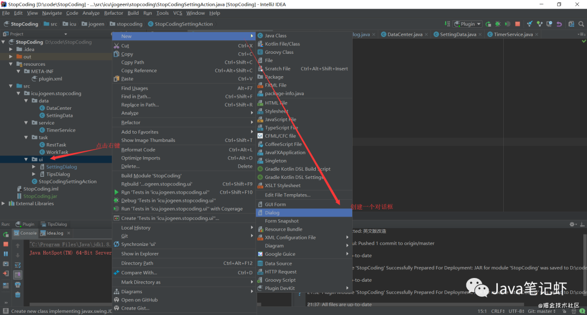Viewport: 587px width, 315px height.
Task: Click stopcoding breadcrumb in navigation bar
Action: [x=126, y=24]
